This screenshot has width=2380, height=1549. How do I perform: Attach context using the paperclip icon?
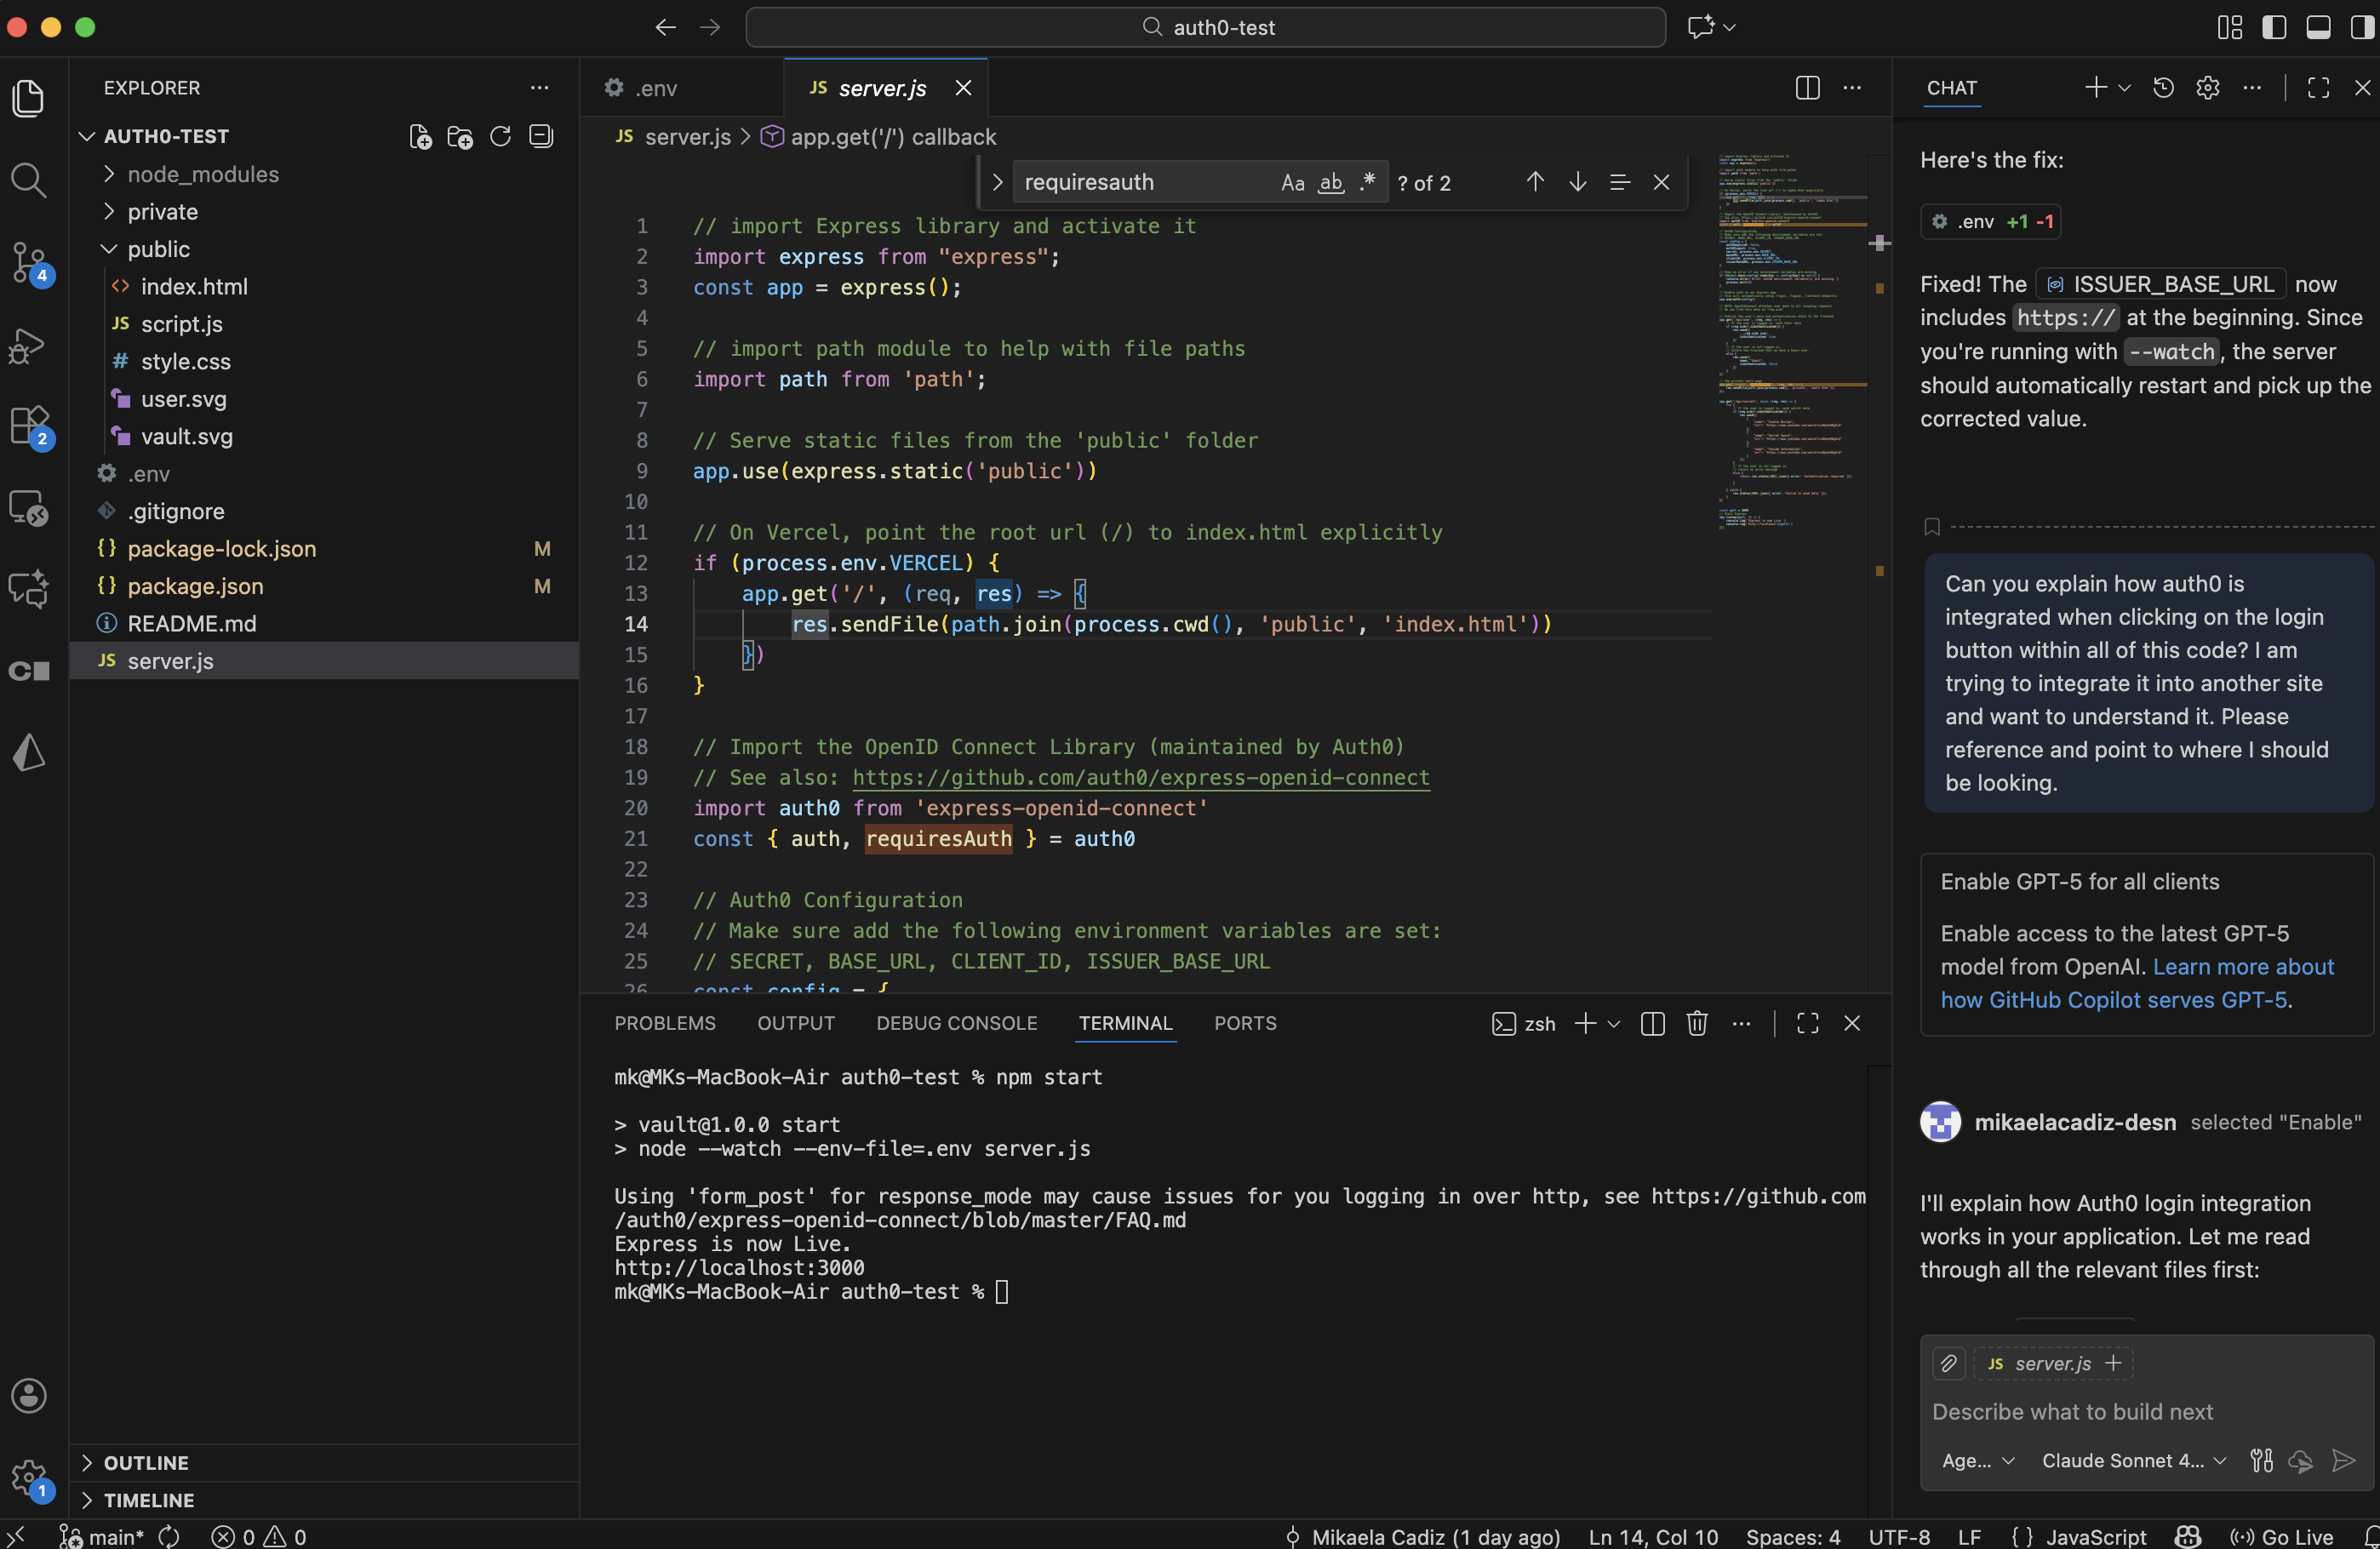click(x=1948, y=1363)
